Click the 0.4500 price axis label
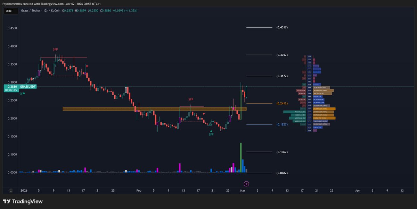The width and height of the screenshot is (417, 209). 12,28
